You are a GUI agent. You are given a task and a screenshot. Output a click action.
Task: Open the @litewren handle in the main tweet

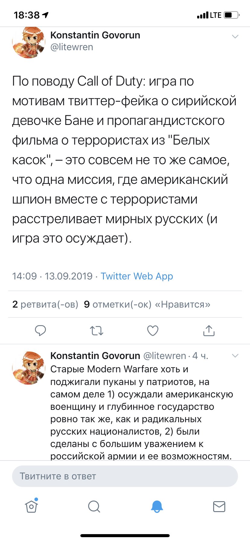(x=72, y=47)
